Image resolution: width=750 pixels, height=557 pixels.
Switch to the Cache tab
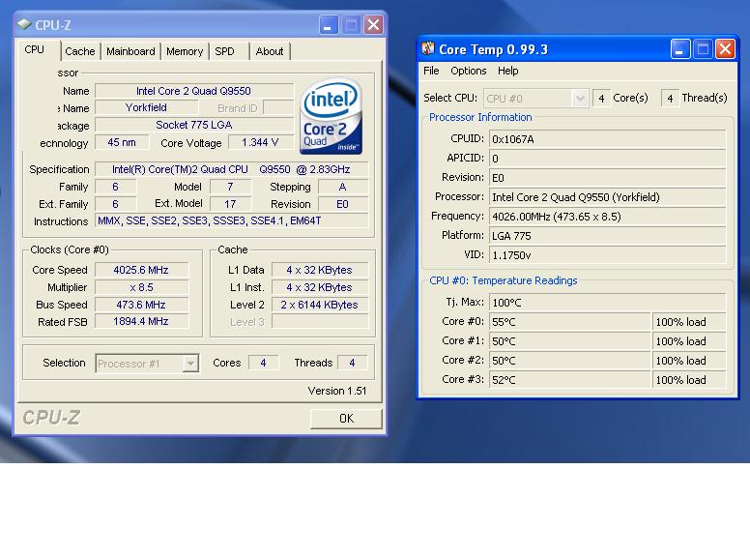click(80, 51)
